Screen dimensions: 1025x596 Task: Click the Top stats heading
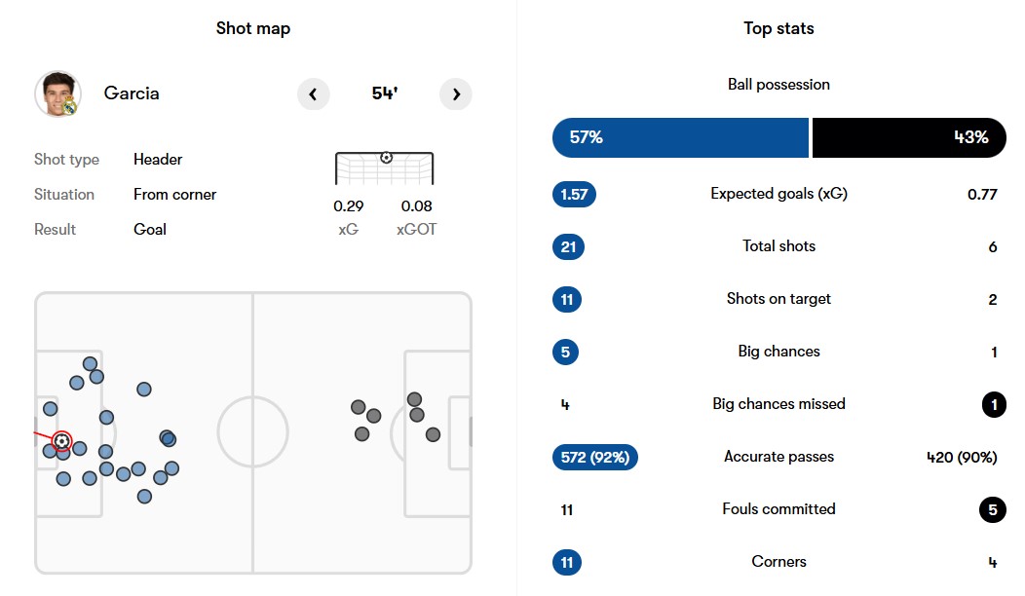(778, 28)
